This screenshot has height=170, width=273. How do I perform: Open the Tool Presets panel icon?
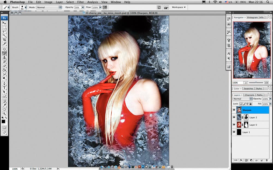pos(229,32)
